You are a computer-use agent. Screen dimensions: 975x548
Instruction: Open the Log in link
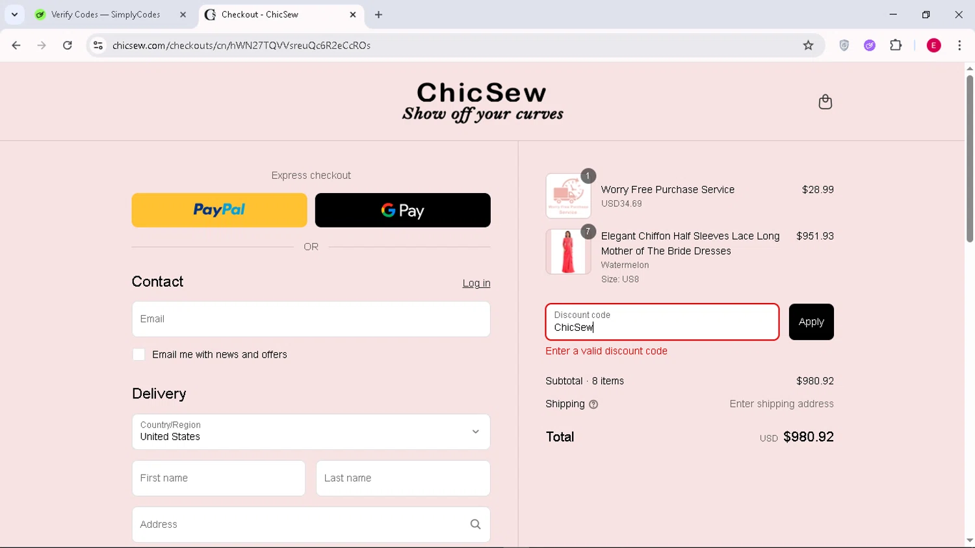point(476,283)
